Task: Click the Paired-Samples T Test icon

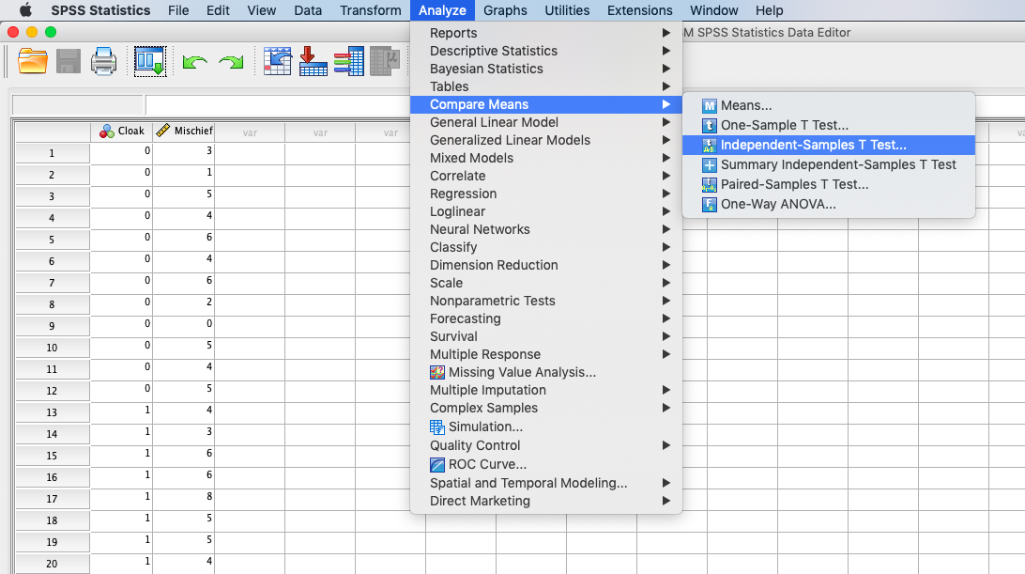Action: coord(710,184)
